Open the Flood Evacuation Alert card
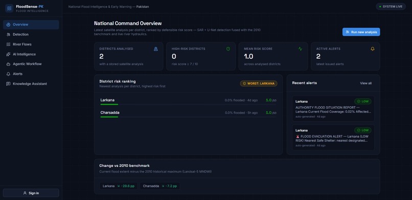The width and height of the screenshot is (412, 200). tap(333, 137)
